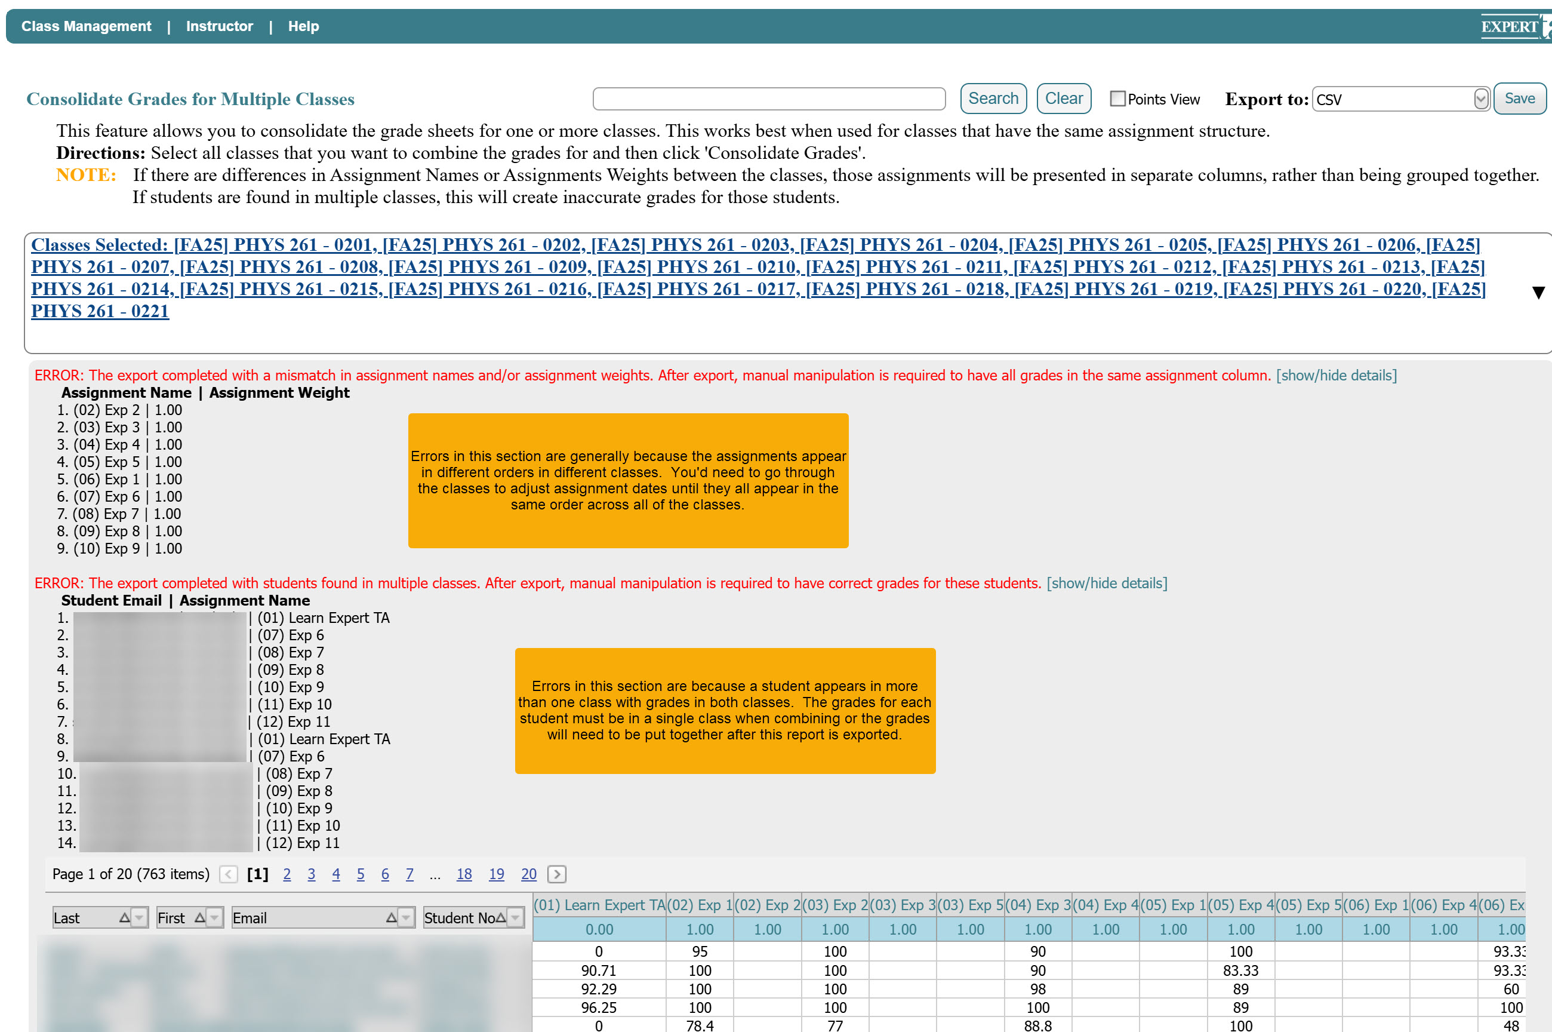Toggle show/hide details for assignment mismatch error
This screenshot has width=1552, height=1032.
[x=1337, y=375]
